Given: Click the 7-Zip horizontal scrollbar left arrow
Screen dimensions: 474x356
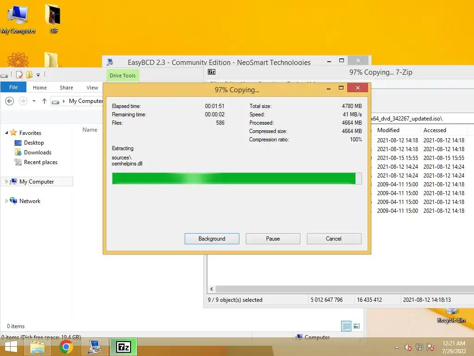Looking at the screenshot, I should pos(212,289).
